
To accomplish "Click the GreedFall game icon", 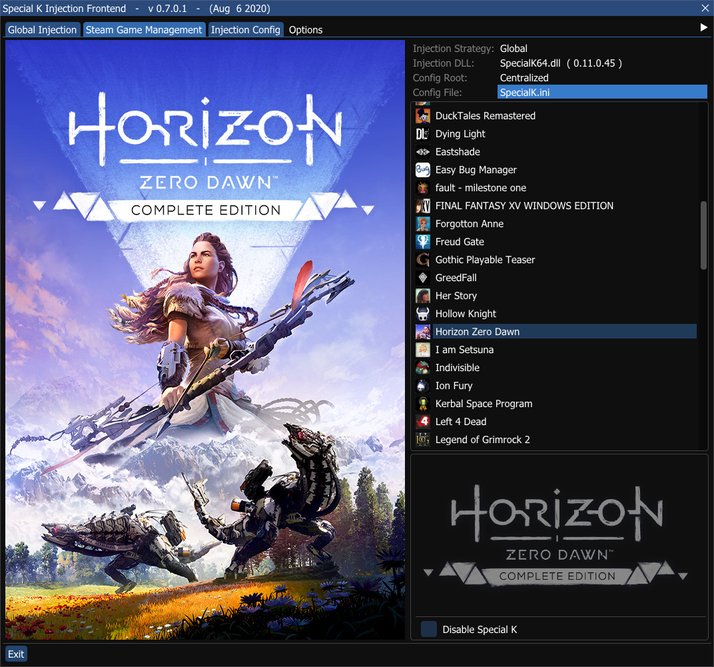I will (x=422, y=278).
